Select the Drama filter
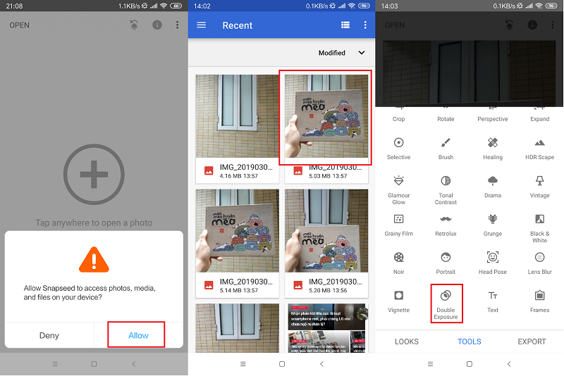Viewport: 564px width, 376px height. pyautogui.click(x=492, y=187)
